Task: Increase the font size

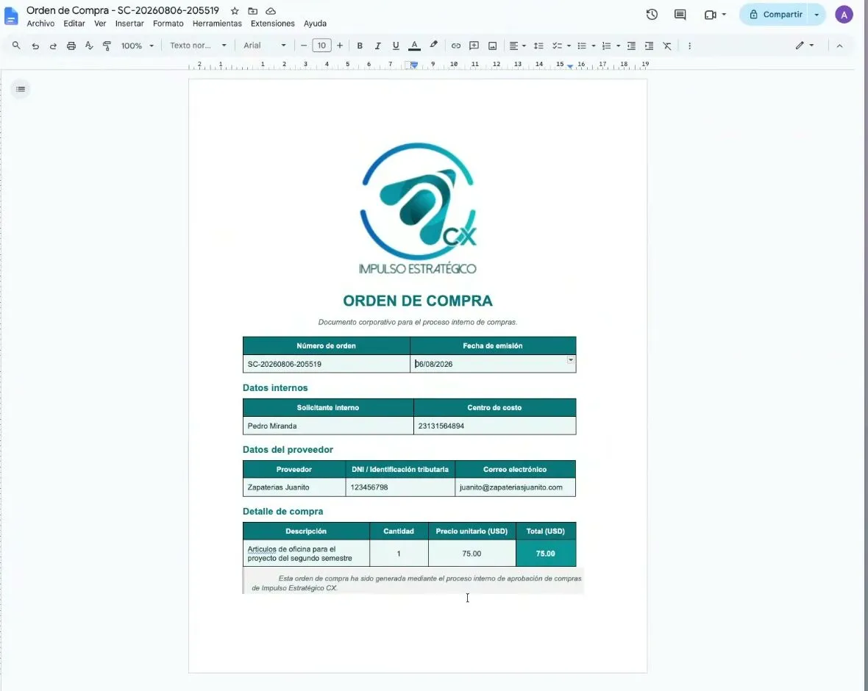Action: pos(340,46)
